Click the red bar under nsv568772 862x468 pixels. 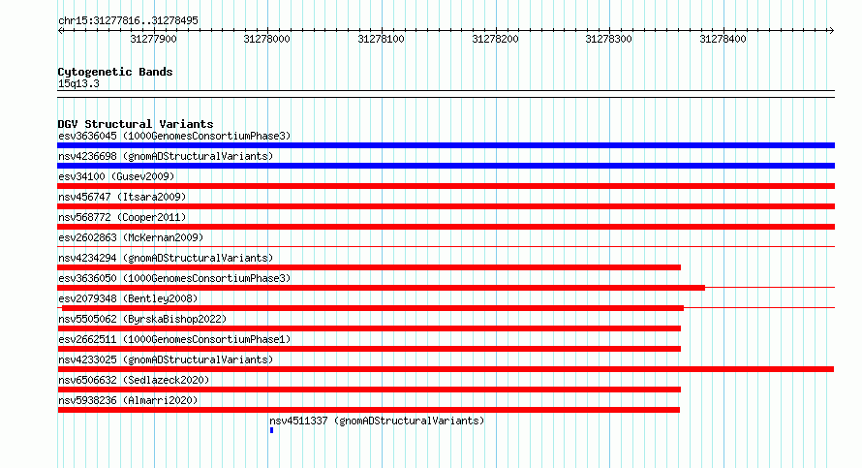click(446, 227)
